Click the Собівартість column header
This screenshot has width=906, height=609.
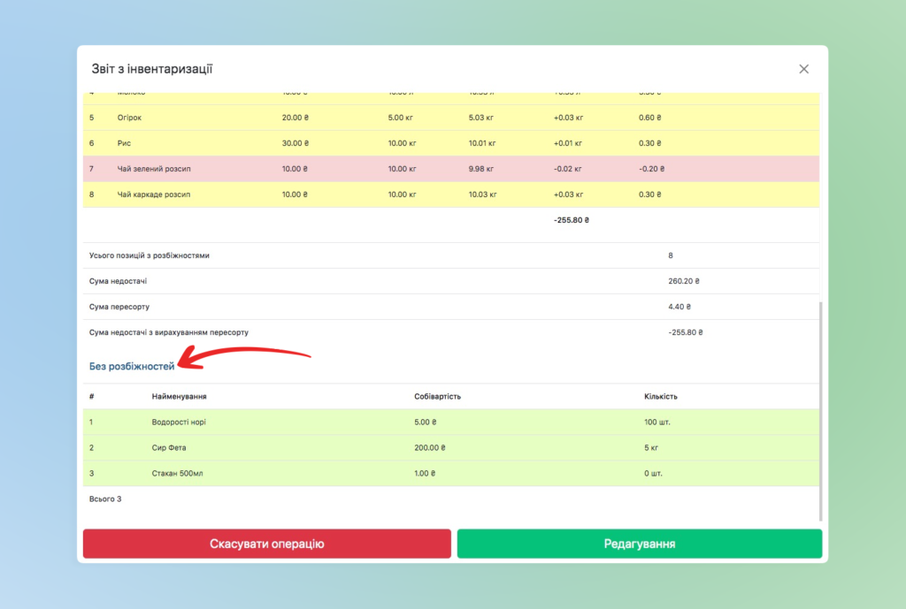[437, 397]
